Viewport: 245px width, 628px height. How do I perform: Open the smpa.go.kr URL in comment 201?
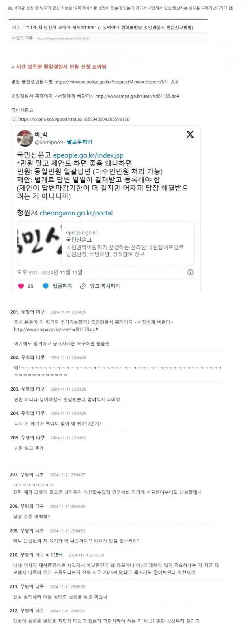click(56, 329)
